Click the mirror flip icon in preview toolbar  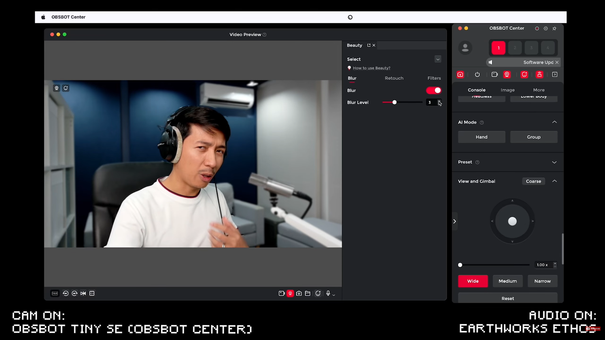[x=83, y=293]
